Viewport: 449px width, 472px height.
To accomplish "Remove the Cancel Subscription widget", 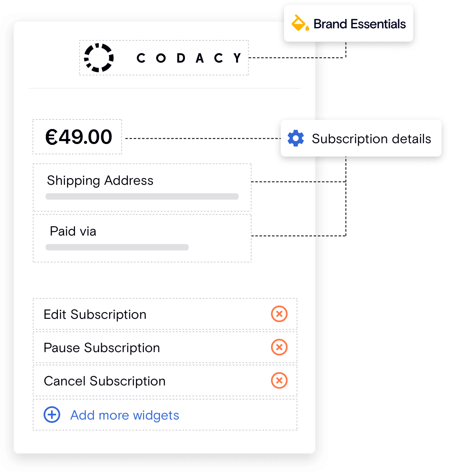I will (x=279, y=380).
